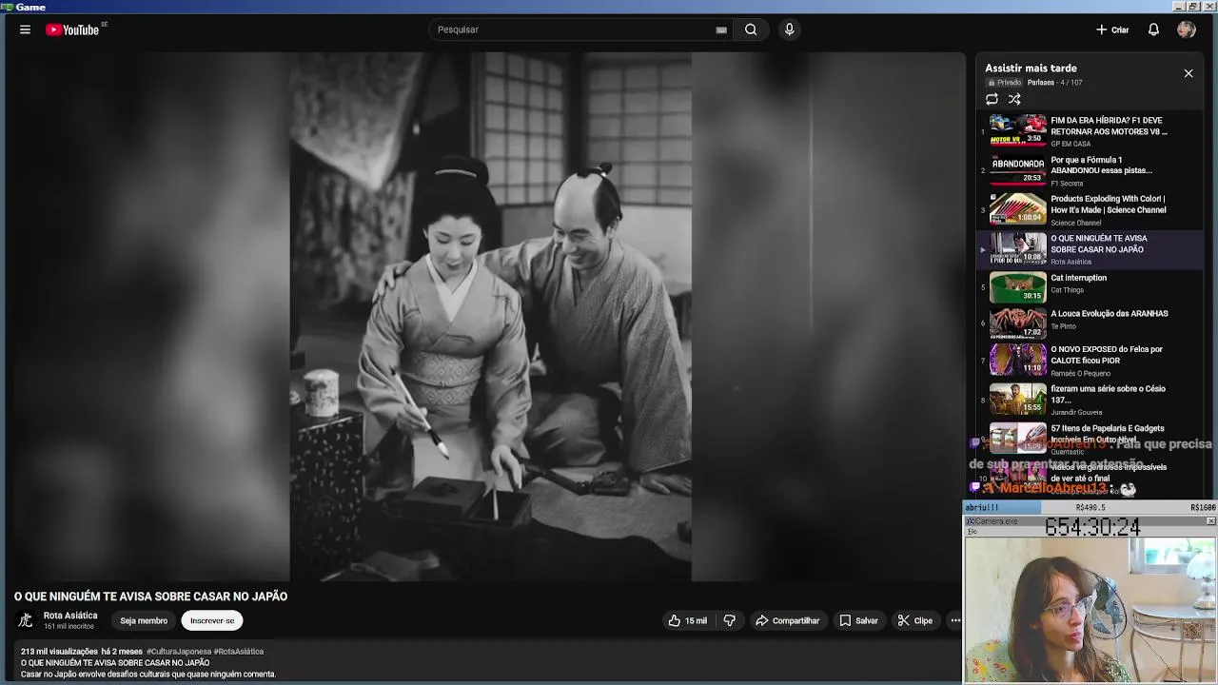
Task: Click the Camera.exe title bar icon
Action: point(970,521)
